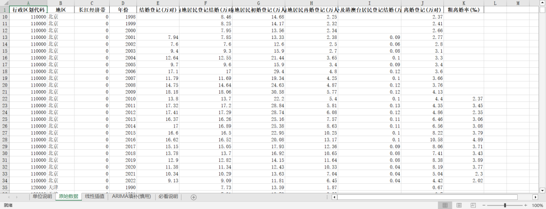Select the cell with value 4.89
This screenshot has height=209, width=546.
464,140
